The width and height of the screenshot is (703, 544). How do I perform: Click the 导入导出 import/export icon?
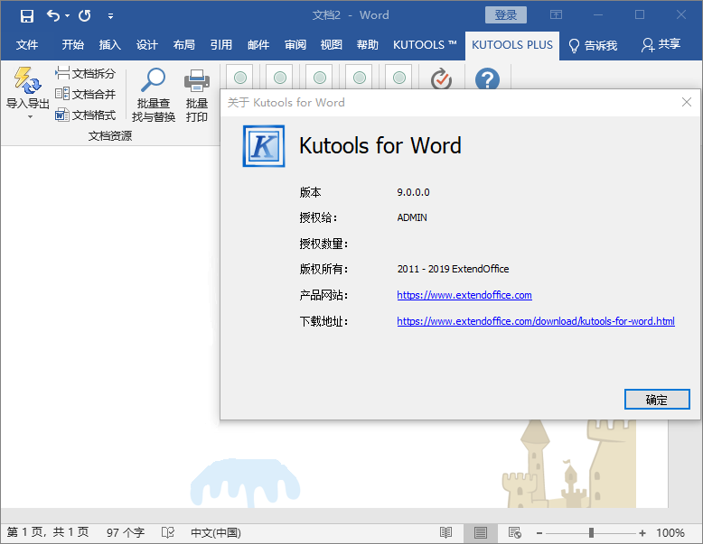coord(27,79)
